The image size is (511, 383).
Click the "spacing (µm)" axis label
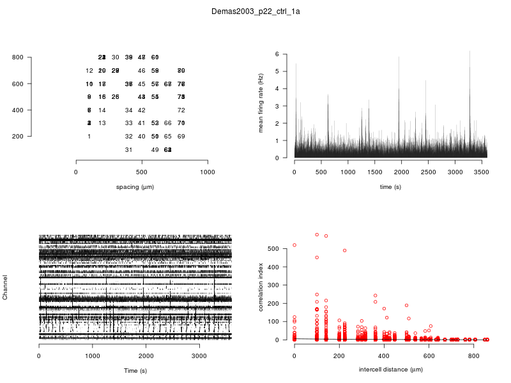[x=135, y=187]
